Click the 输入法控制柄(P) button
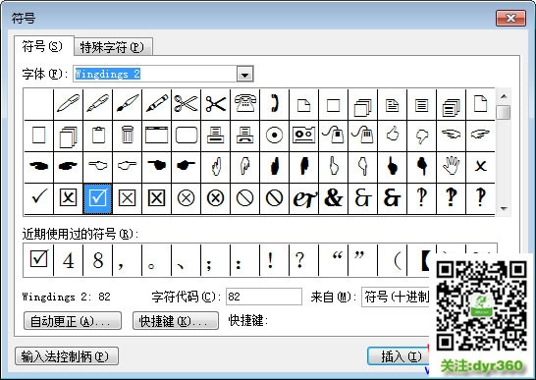The height and width of the screenshot is (380, 536). coord(67,356)
